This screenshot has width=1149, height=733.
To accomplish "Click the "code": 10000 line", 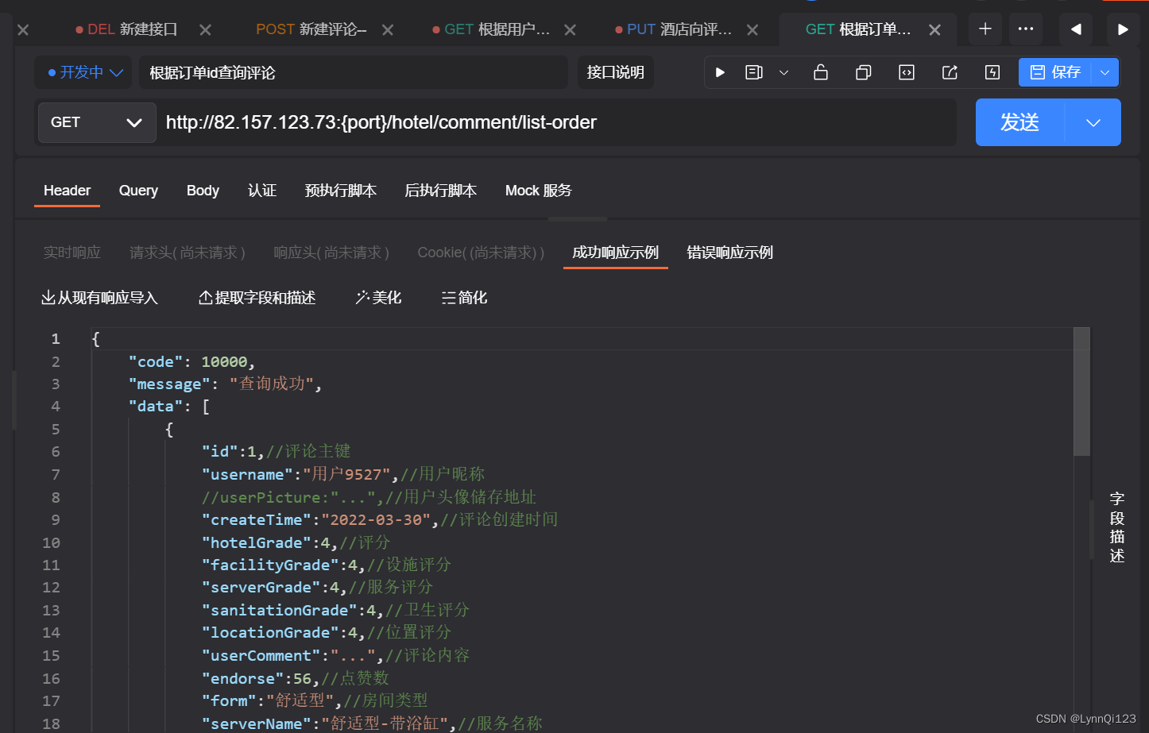I will [191, 361].
